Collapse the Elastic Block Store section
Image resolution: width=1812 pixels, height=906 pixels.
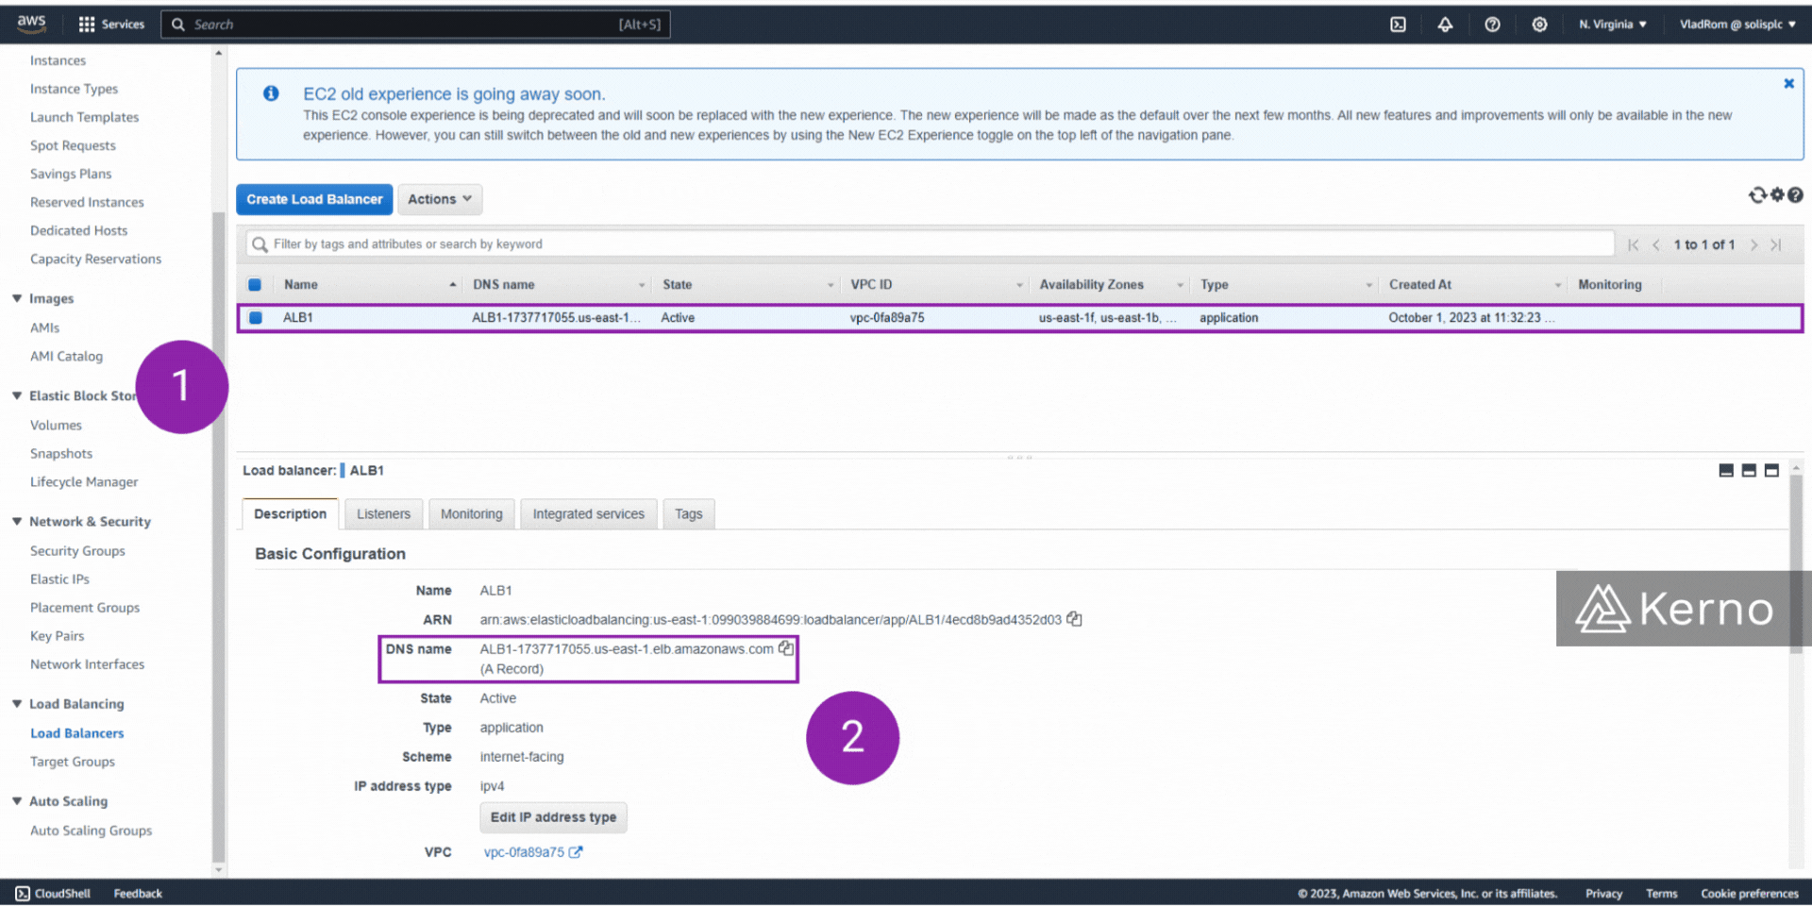[17, 395]
